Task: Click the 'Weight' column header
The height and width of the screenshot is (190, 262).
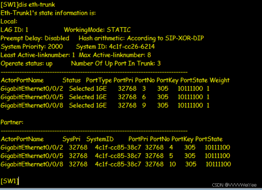Action: (x=219, y=80)
